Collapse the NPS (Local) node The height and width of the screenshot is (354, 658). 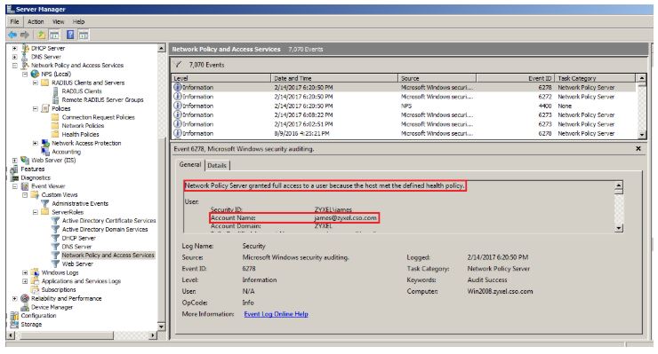click(25, 75)
